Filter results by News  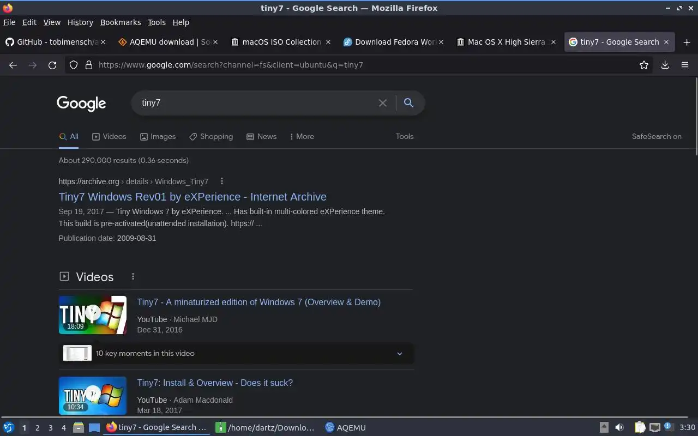pyautogui.click(x=261, y=137)
